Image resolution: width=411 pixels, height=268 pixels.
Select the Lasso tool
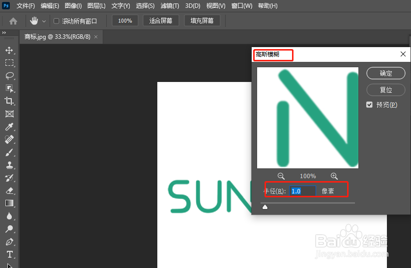[9, 76]
